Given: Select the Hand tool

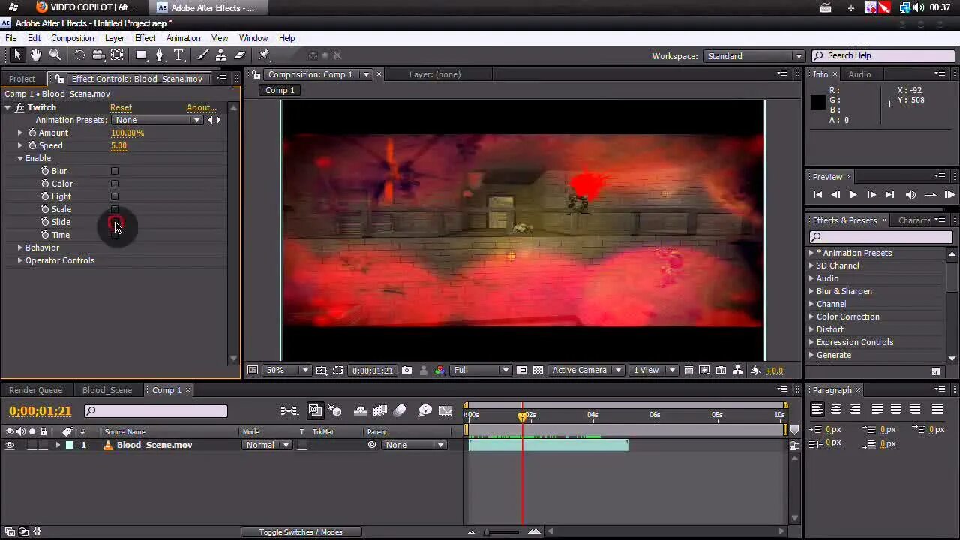Looking at the screenshot, I should coord(35,55).
